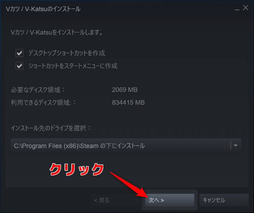Minimize the V-Katsu install dialog
This screenshot has width=254, height=213.
pos(237,9)
